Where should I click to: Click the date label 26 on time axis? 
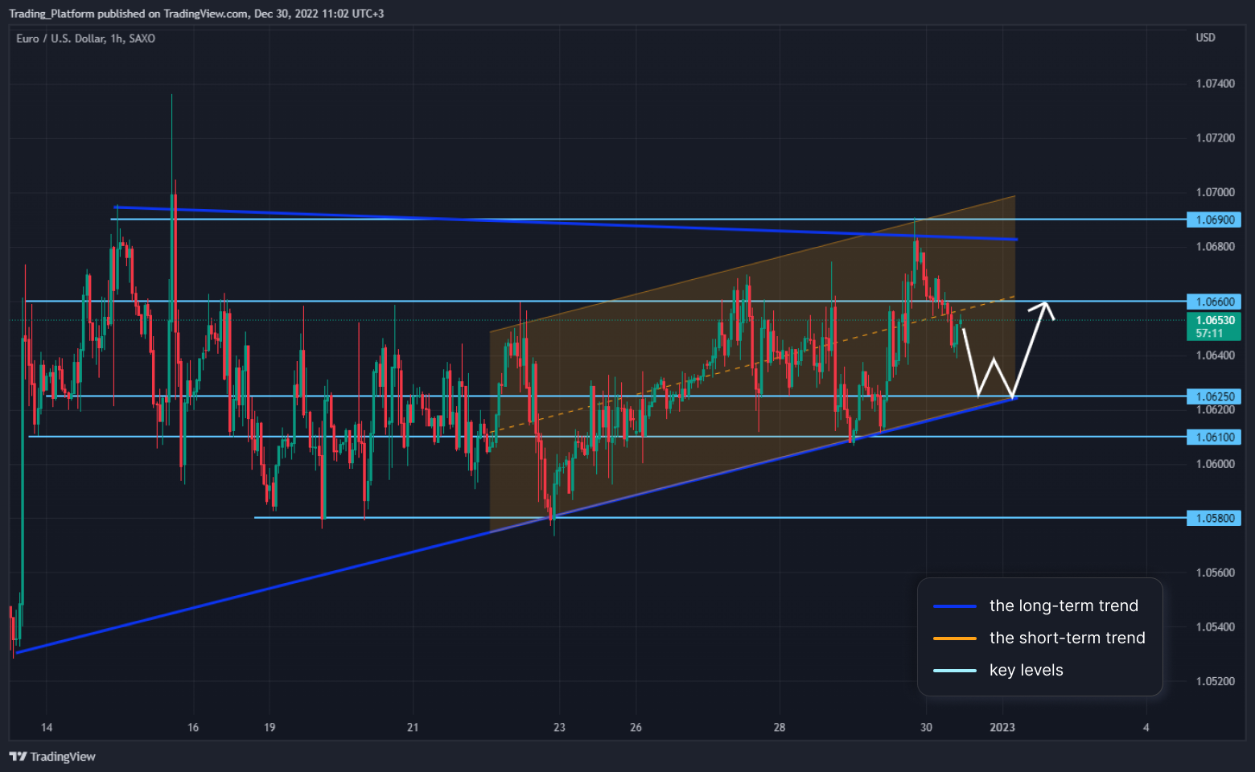point(636,727)
